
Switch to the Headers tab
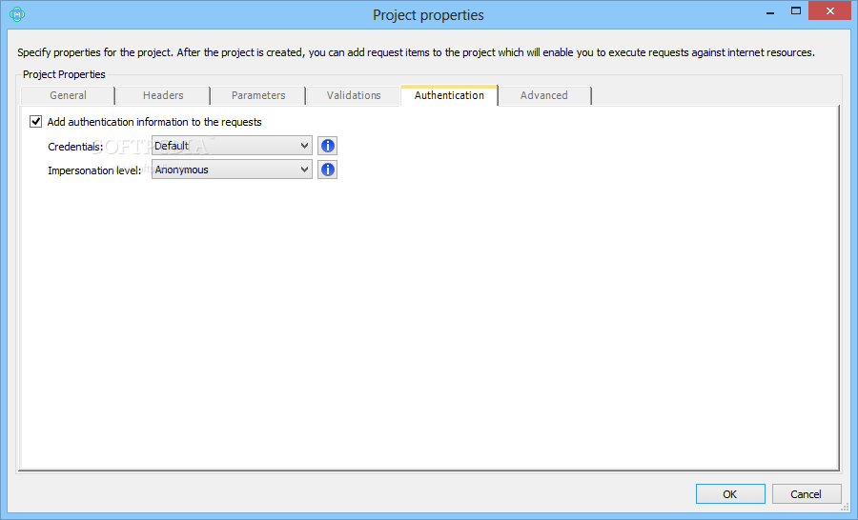click(163, 95)
